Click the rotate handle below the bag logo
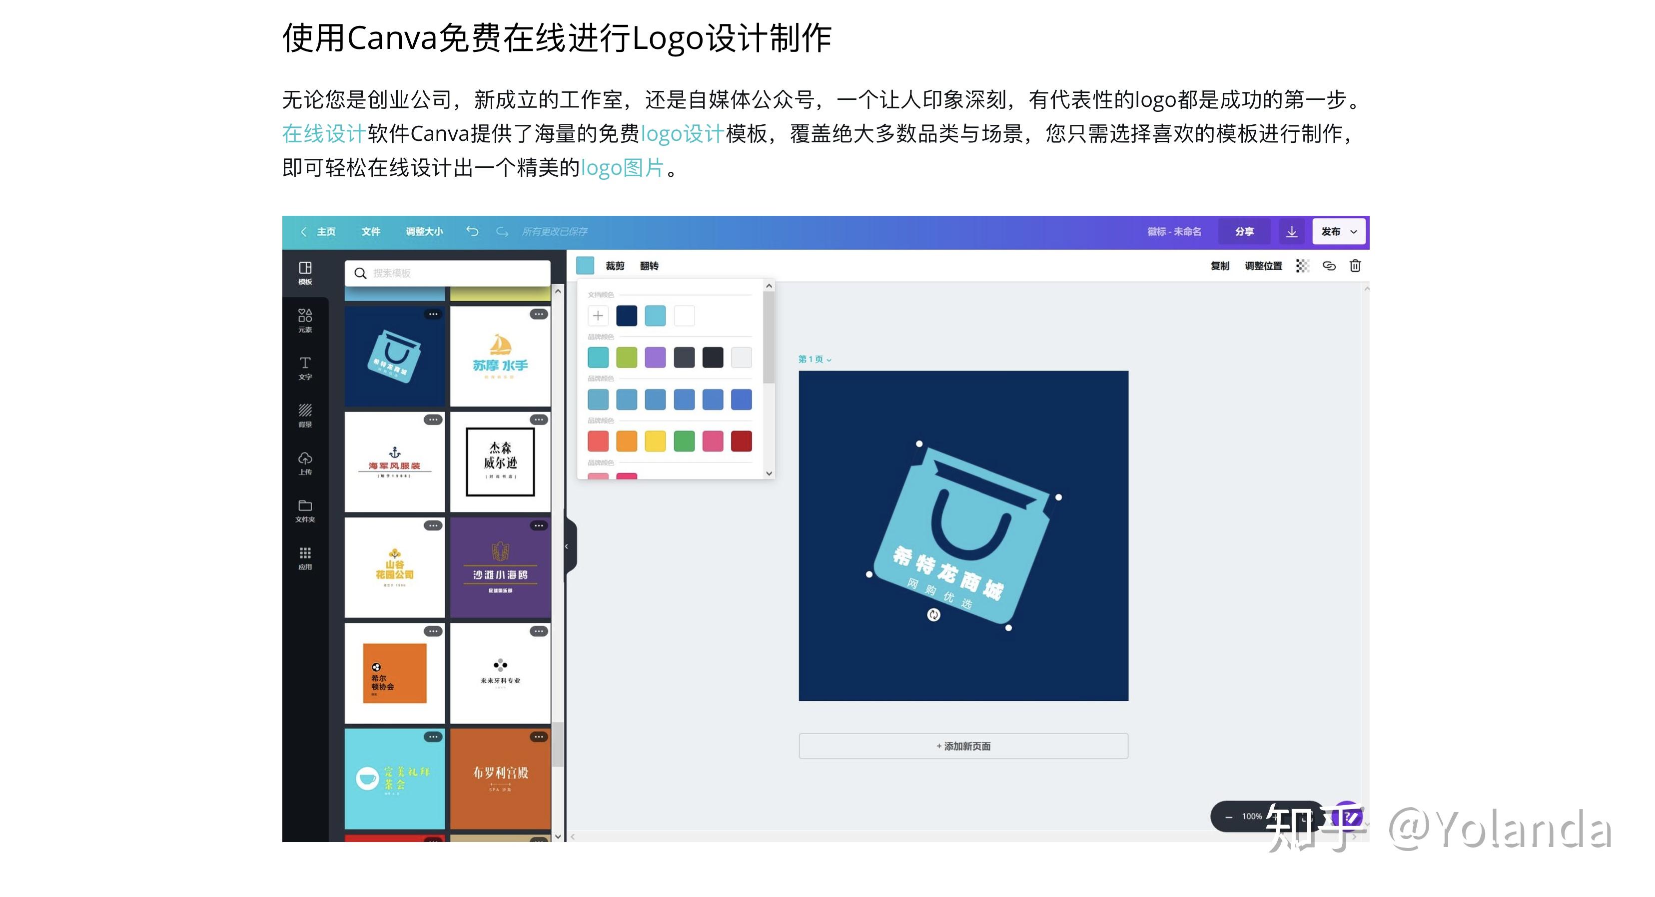 (933, 615)
